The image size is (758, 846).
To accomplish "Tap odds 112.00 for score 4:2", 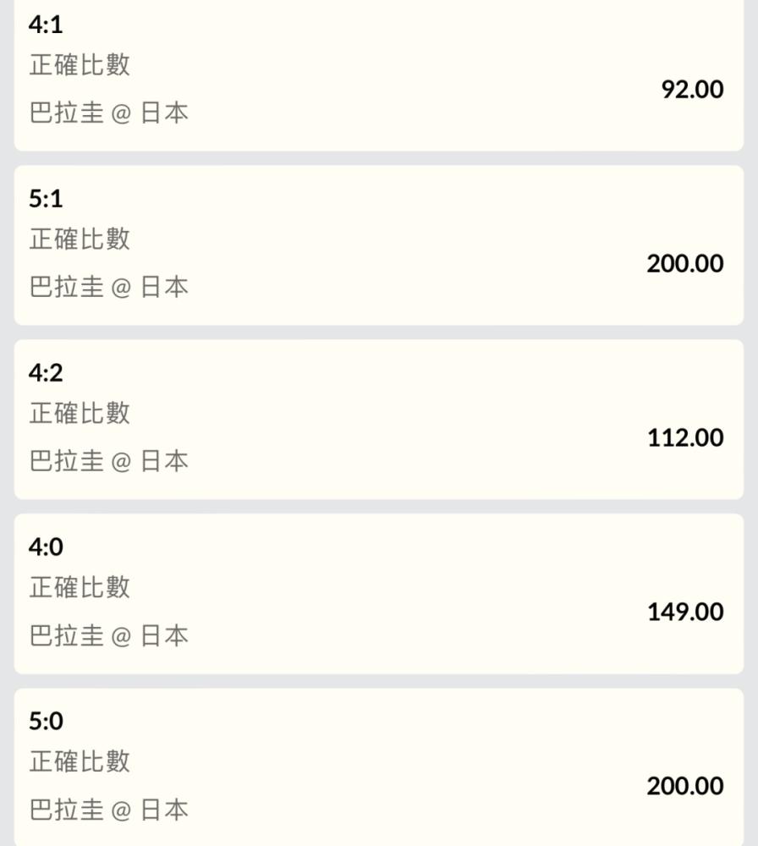I will pos(685,438).
